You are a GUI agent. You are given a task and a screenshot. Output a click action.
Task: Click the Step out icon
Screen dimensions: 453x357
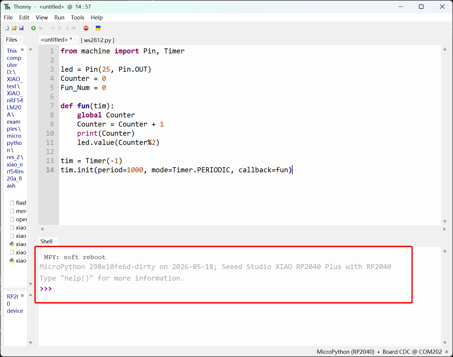click(x=67, y=28)
